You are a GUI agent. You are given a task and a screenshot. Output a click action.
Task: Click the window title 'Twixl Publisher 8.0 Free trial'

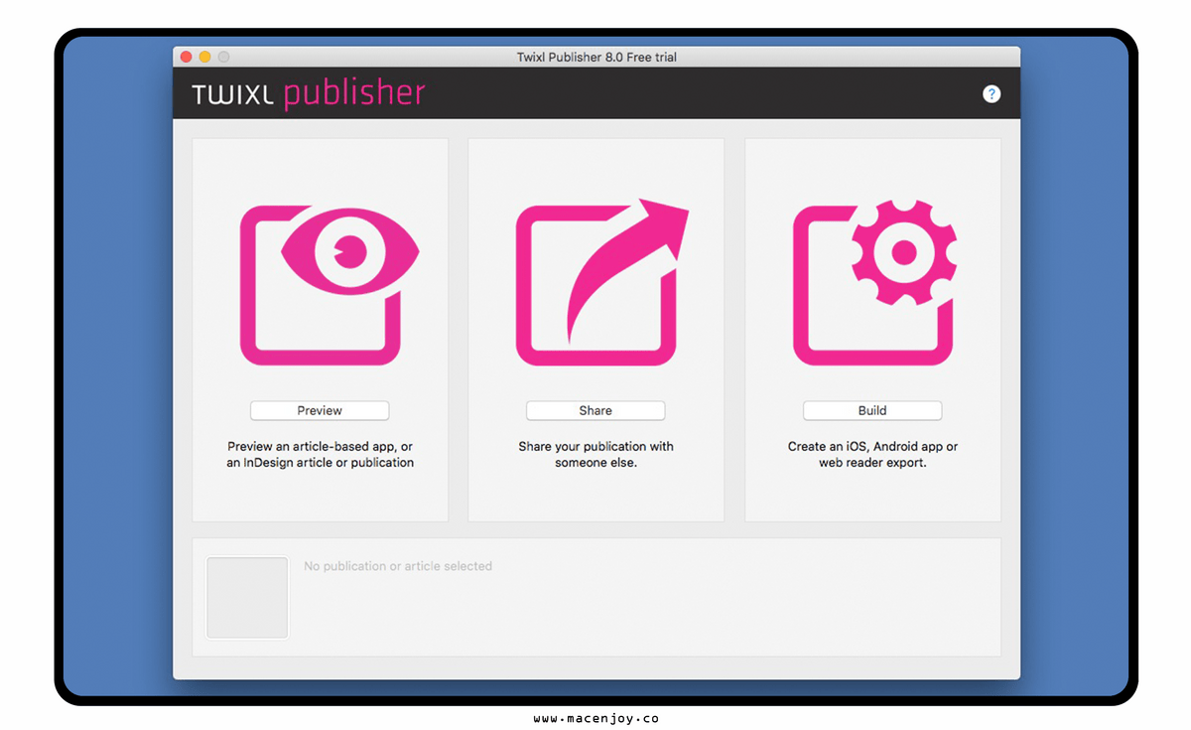point(596,57)
